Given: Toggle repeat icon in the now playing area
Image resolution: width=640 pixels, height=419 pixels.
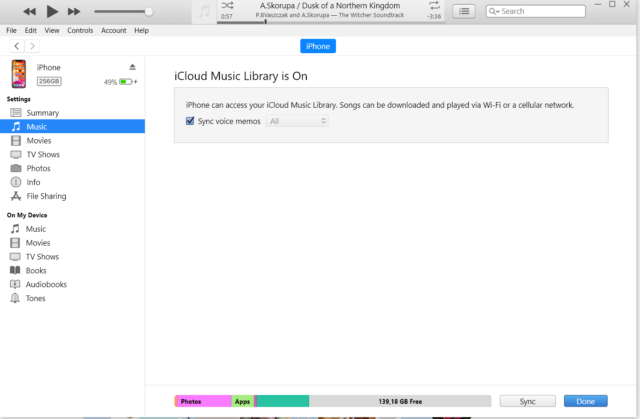Looking at the screenshot, I should click(x=434, y=6).
